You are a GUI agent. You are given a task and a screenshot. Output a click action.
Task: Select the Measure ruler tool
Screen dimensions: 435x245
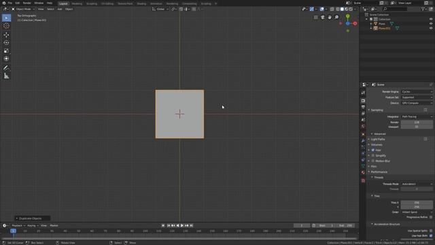(6, 76)
